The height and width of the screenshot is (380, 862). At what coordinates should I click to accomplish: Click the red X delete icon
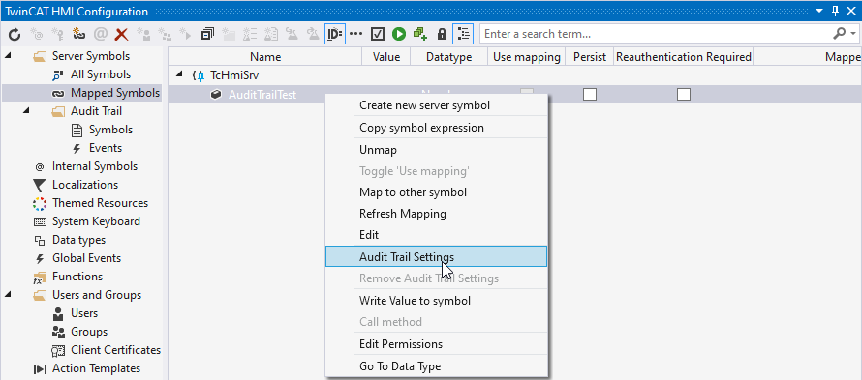click(121, 34)
